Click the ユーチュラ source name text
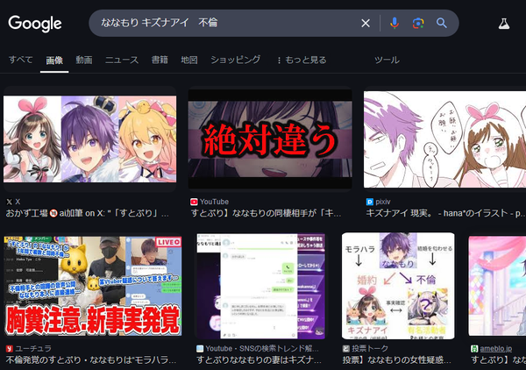Screen dimensions: 526x370 tap(33, 349)
